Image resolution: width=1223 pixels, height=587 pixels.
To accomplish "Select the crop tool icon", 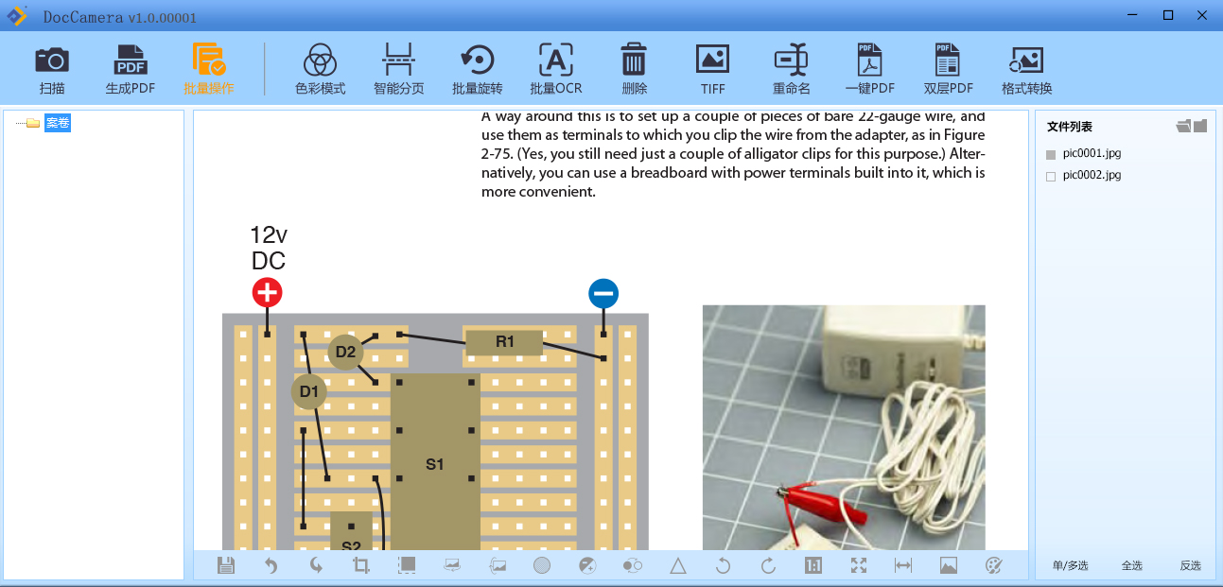I will pos(360,565).
